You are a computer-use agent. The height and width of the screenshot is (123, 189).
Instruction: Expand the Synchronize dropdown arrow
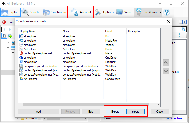[x=69, y=12]
